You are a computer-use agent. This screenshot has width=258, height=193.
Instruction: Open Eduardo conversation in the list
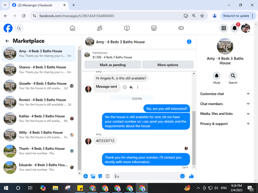(x=39, y=167)
